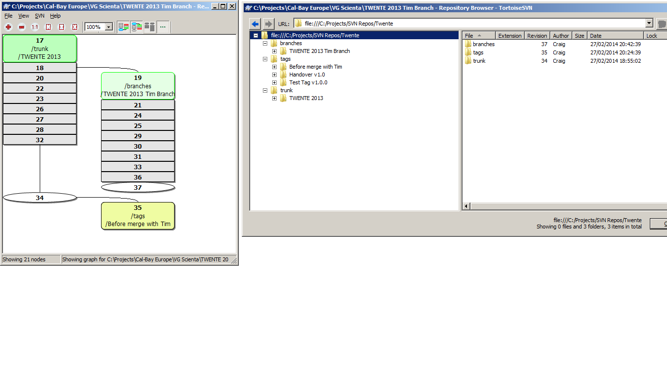The width and height of the screenshot is (667, 380).
Task: Collapse the tags tree node
Action: 265,59
